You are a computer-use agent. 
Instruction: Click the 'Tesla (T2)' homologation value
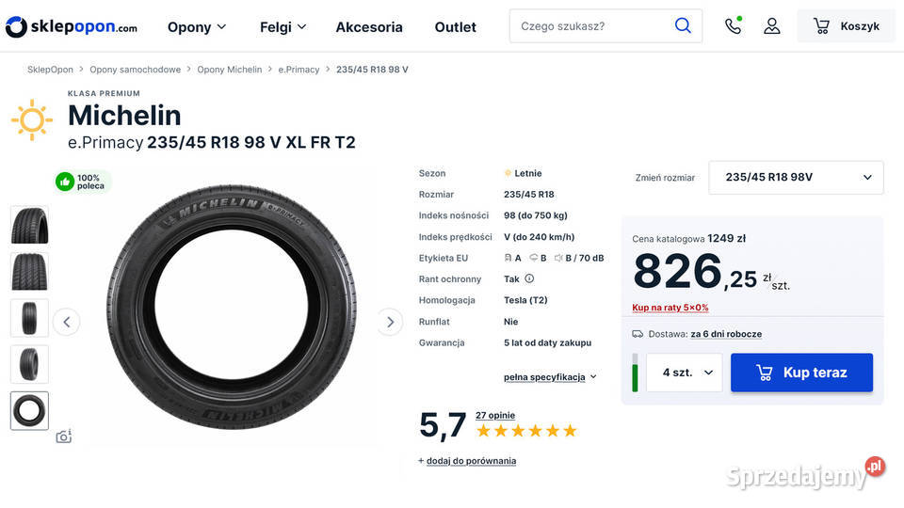click(x=525, y=300)
